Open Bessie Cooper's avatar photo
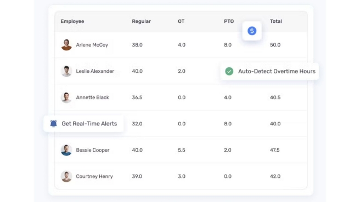Image resolution: width=360 pixels, height=202 pixels. (x=66, y=150)
